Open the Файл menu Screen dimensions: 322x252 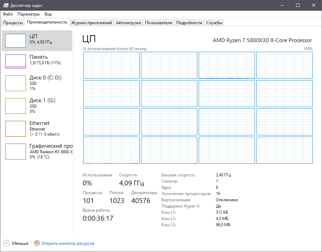(x=8, y=14)
